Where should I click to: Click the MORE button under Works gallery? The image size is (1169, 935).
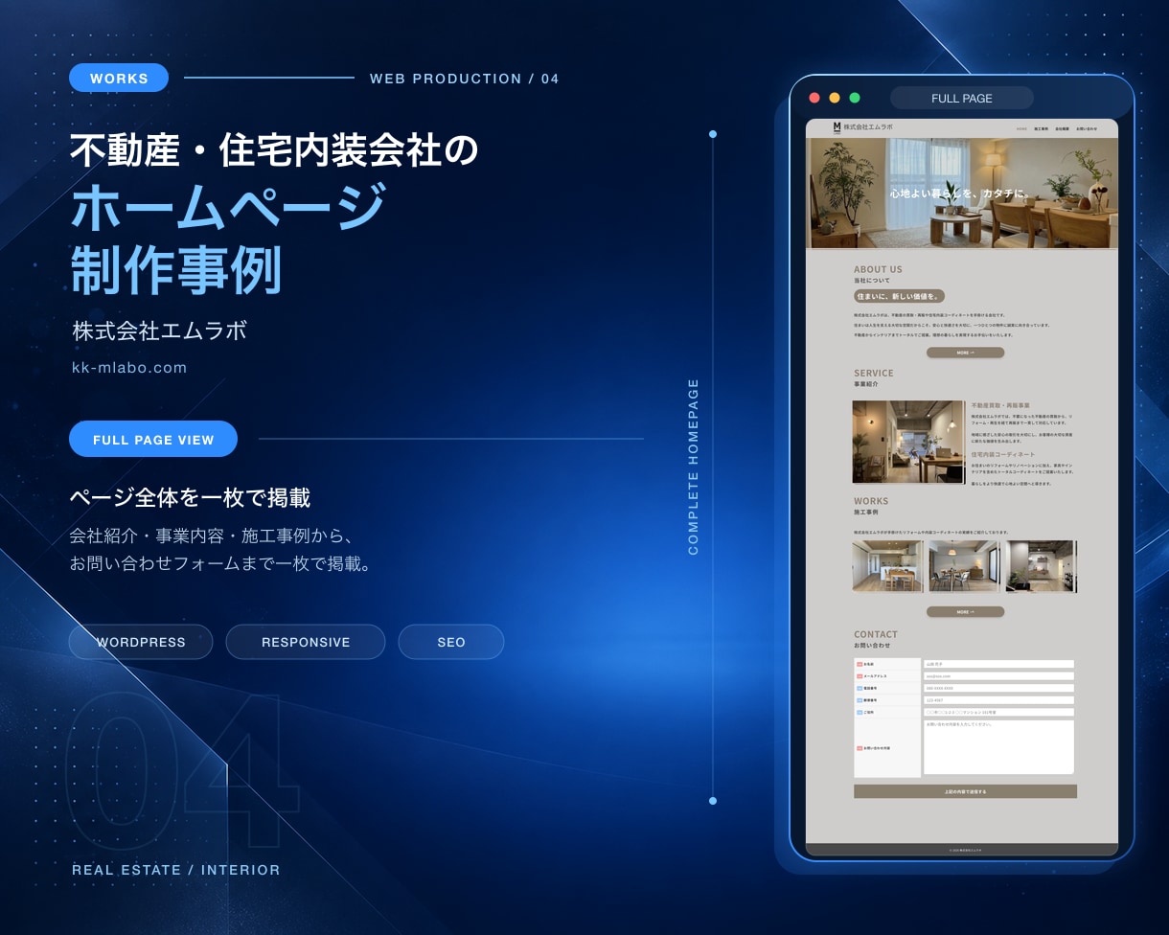point(965,611)
